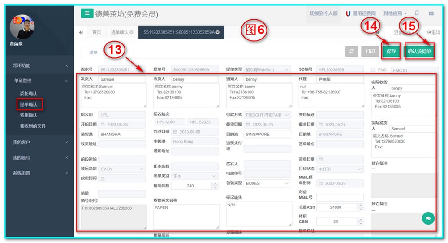Click the 箱号/封号 text area

point(114,217)
